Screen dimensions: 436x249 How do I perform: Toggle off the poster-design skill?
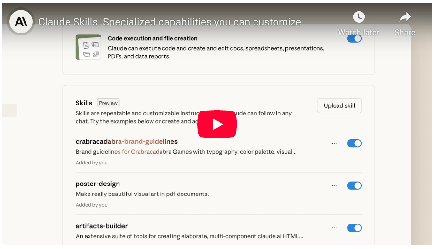pyautogui.click(x=354, y=186)
